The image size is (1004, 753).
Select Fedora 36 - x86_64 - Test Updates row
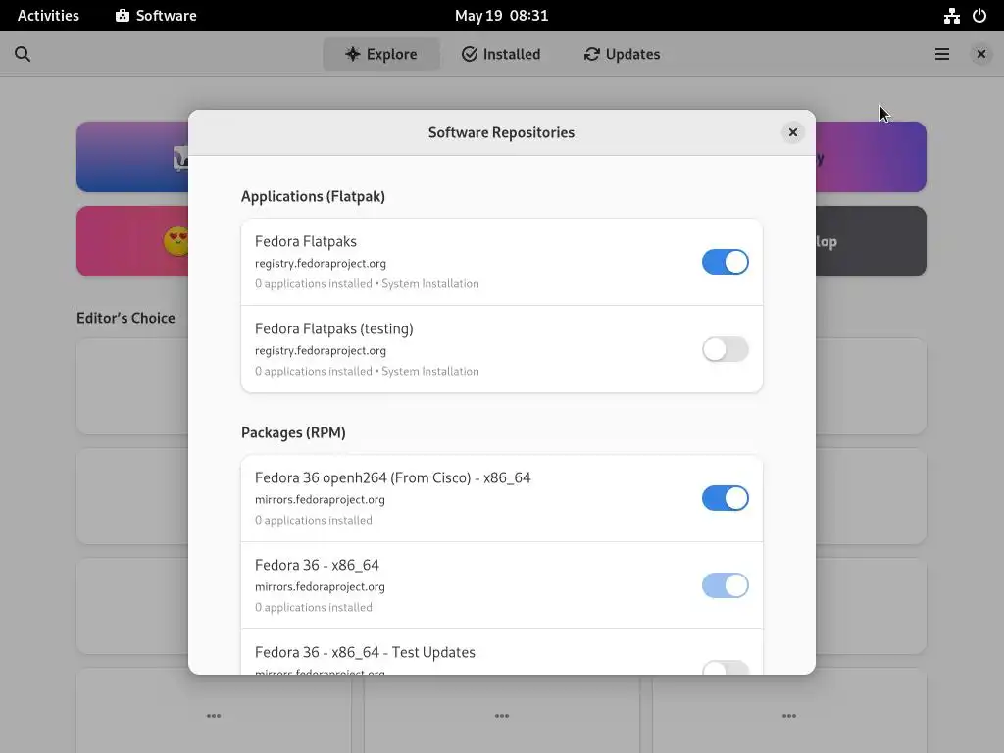(x=501, y=652)
